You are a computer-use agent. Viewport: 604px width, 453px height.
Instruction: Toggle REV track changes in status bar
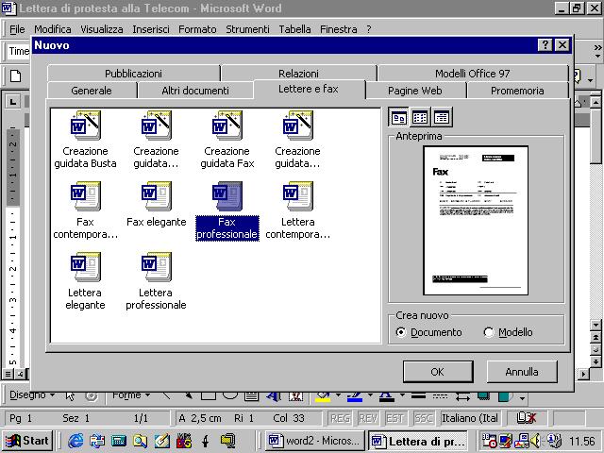pyautogui.click(x=368, y=418)
